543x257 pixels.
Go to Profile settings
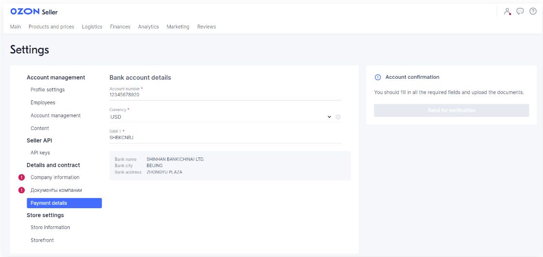(x=47, y=90)
